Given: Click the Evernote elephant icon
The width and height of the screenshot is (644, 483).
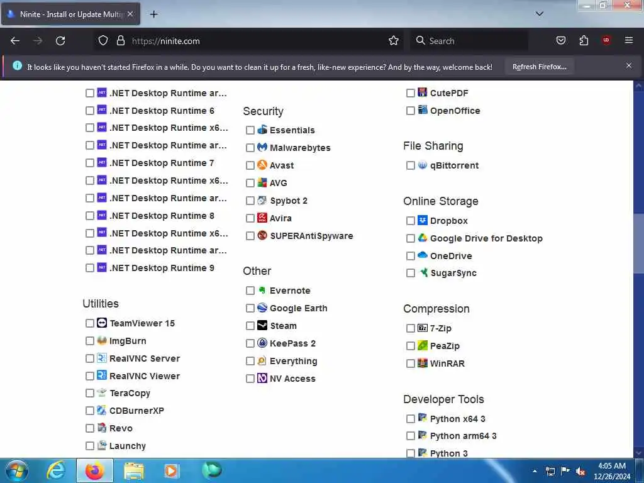Looking at the screenshot, I should (262, 290).
